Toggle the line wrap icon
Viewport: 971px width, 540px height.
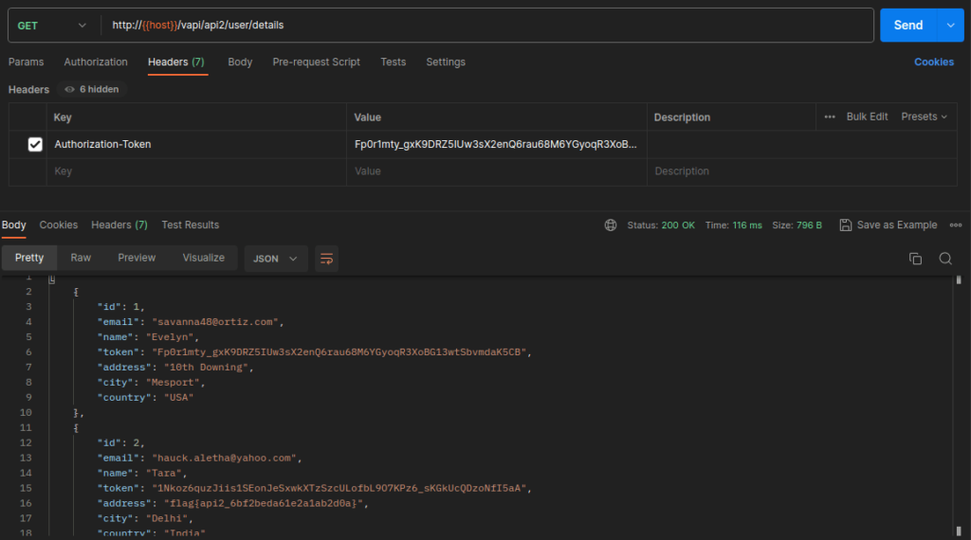click(x=326, y=259)
